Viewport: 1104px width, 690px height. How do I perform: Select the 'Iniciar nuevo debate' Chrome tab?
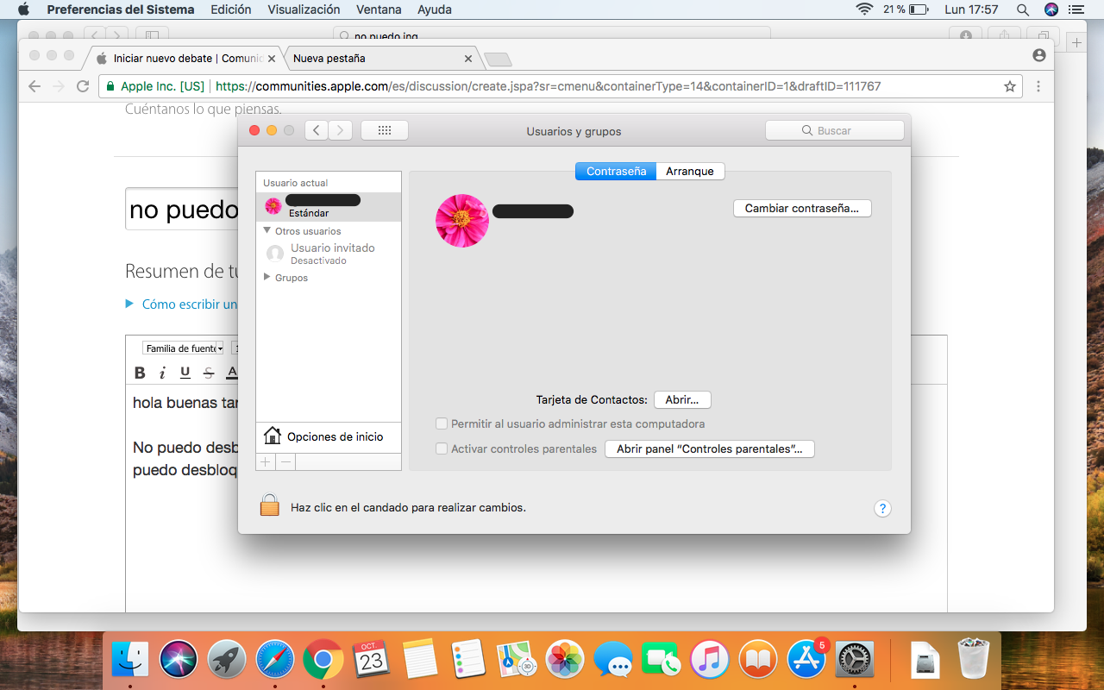coord(183,59)
